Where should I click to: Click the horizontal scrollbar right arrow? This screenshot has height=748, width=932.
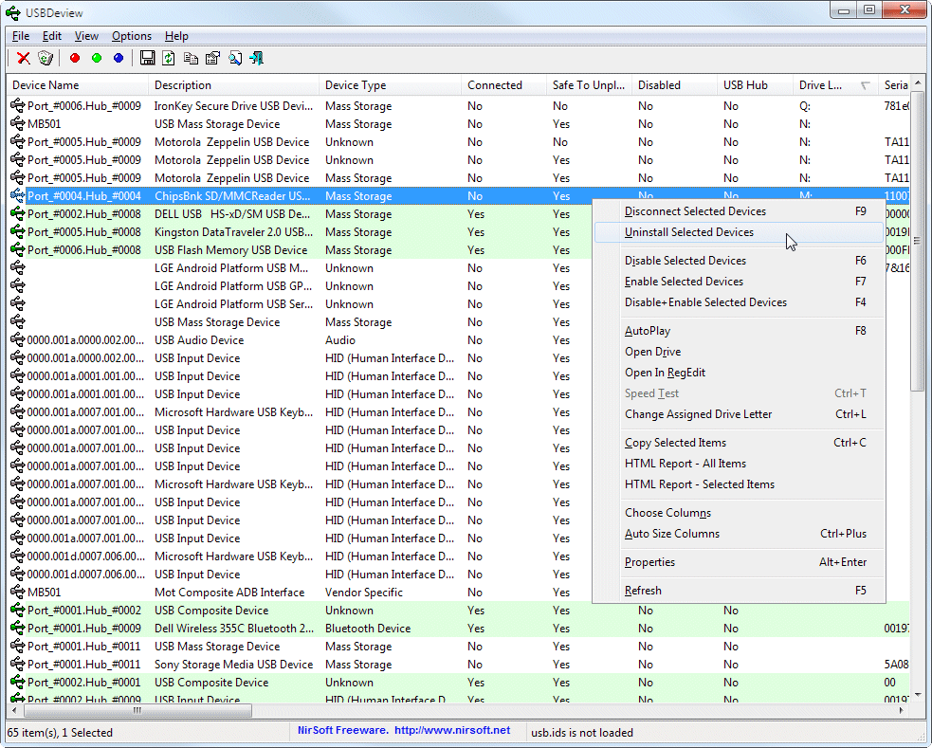pos(902,710)
